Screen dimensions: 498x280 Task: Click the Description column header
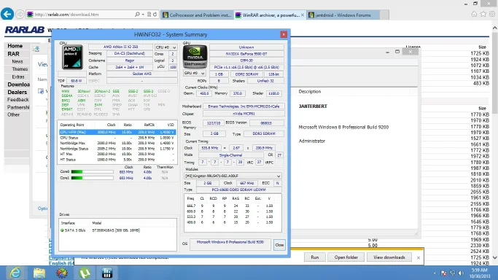310,91
